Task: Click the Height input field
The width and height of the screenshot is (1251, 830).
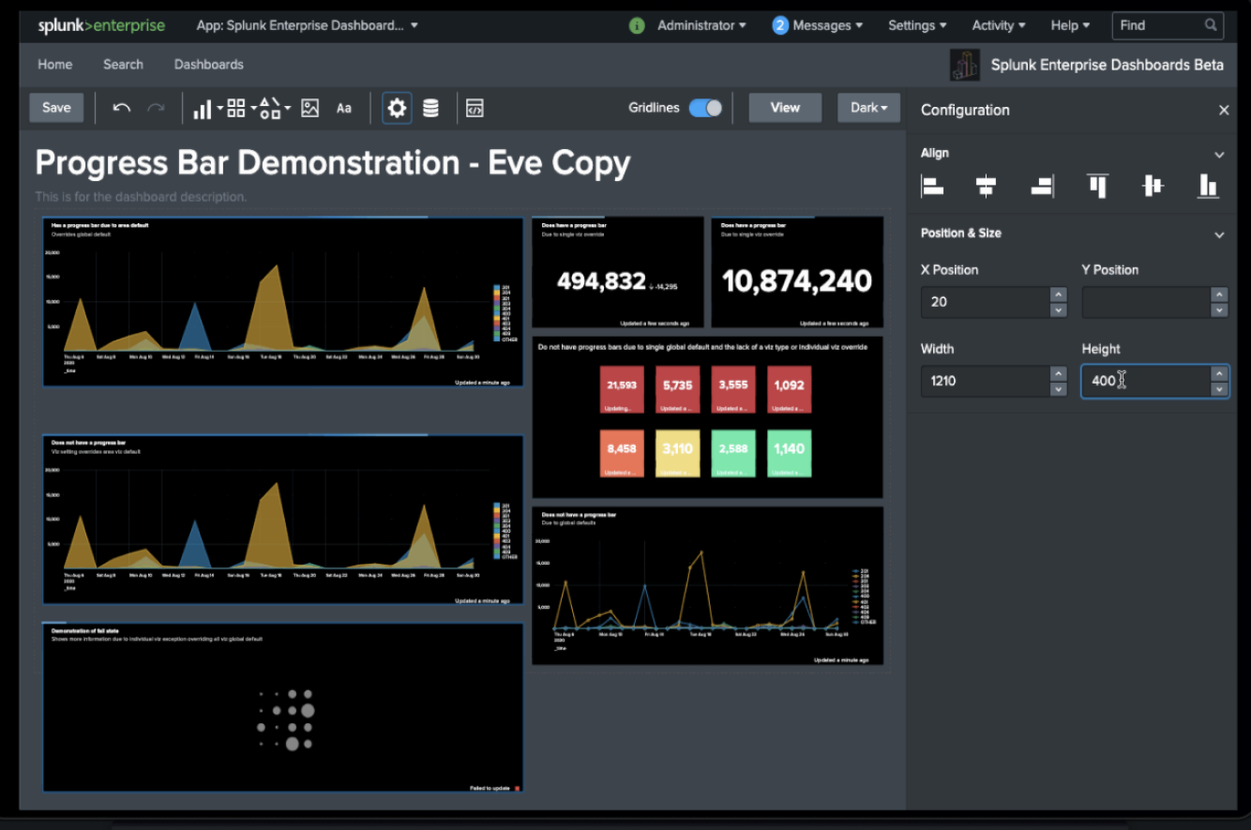Action: coord(1146,381)
